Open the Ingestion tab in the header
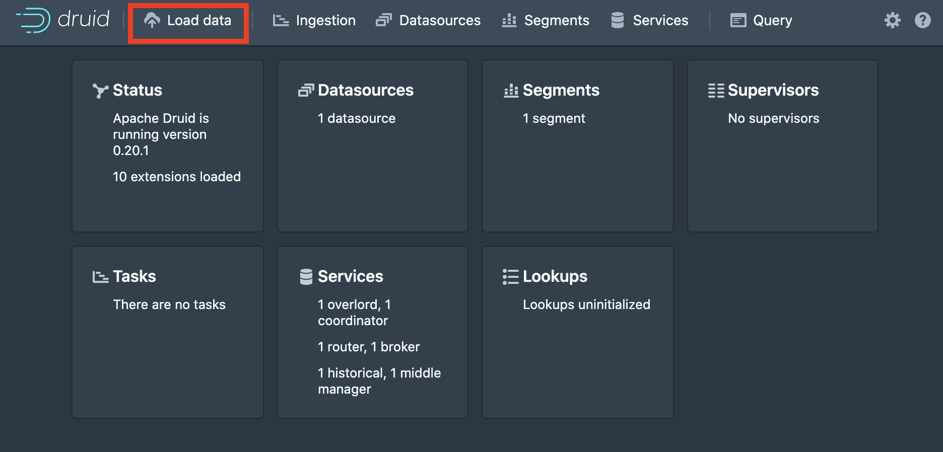The height and width of the screenshot is (452, 943). [x=314, y=20]
